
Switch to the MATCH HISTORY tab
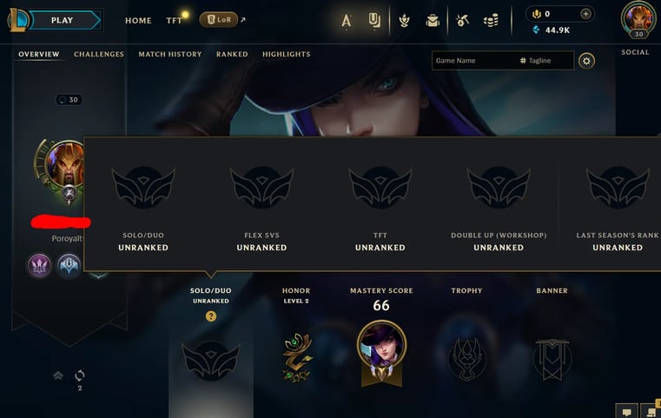[170, 54]
